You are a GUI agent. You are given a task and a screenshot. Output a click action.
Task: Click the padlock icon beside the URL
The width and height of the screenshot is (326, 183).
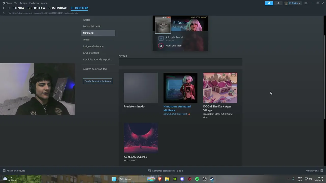(x=10, y=13)
